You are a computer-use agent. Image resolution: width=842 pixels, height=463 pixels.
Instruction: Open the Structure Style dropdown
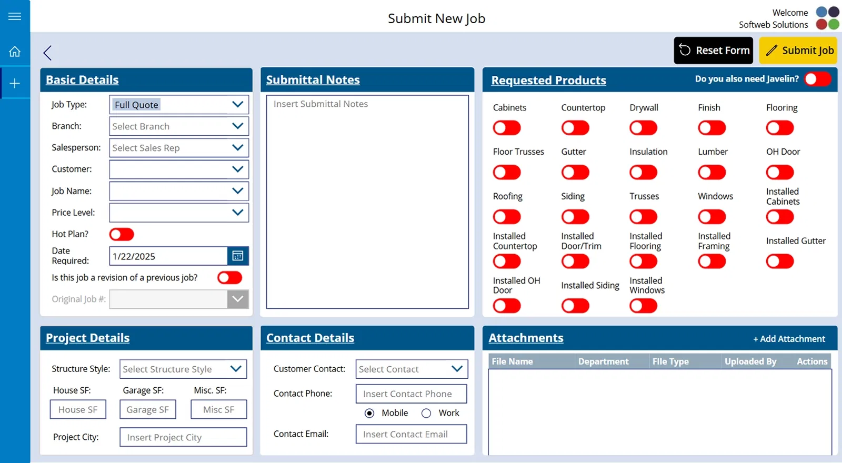coord(183,369)
